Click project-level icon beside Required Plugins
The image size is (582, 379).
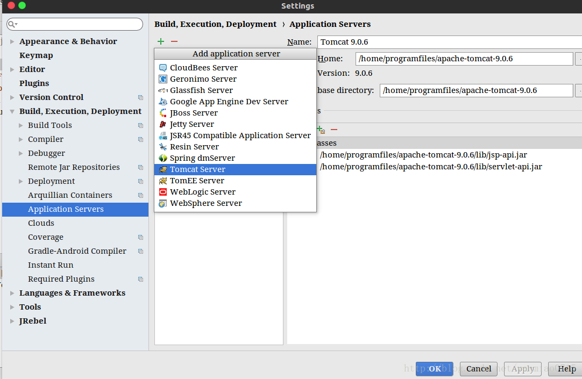[141, 279]
